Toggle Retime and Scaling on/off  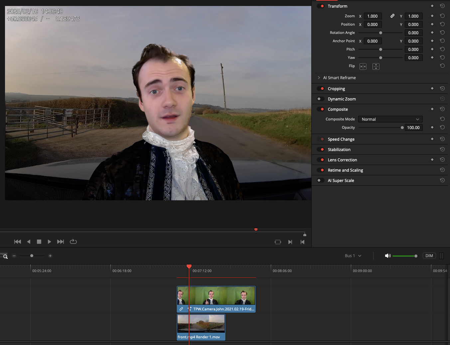pyautogui.click(x=321, y=170)
